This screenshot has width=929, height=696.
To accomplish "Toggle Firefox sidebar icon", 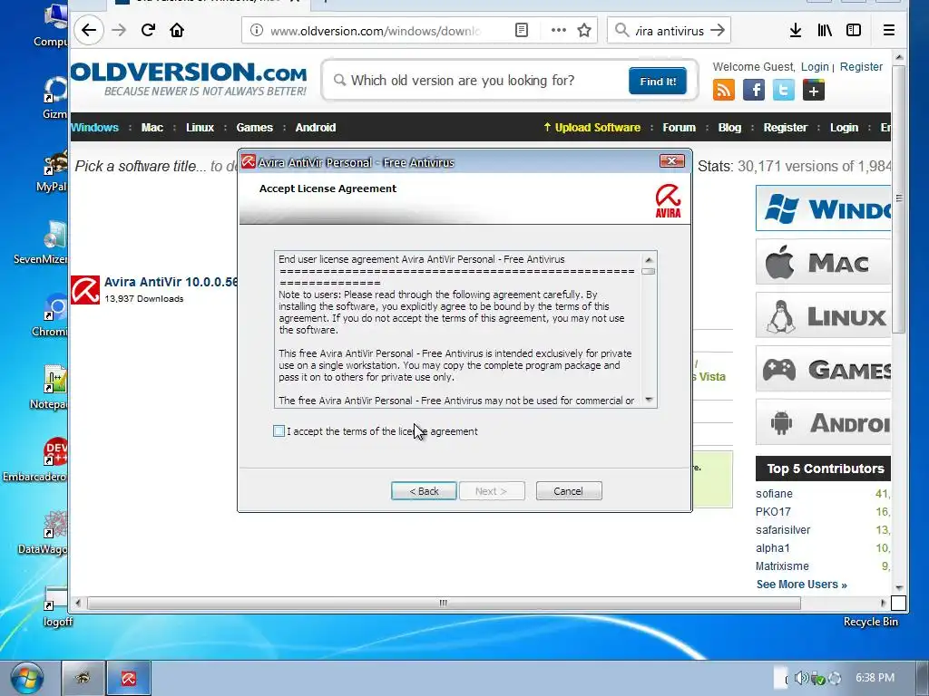I will click(x=854, y=30).
